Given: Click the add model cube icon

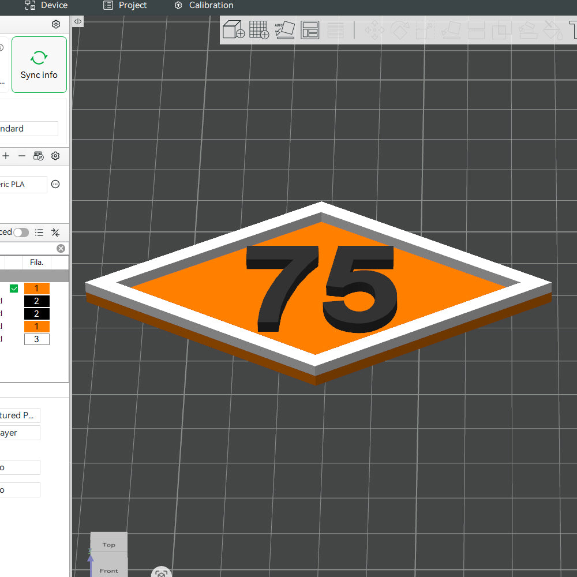Looking at the screenshot, I should point(233,30).
